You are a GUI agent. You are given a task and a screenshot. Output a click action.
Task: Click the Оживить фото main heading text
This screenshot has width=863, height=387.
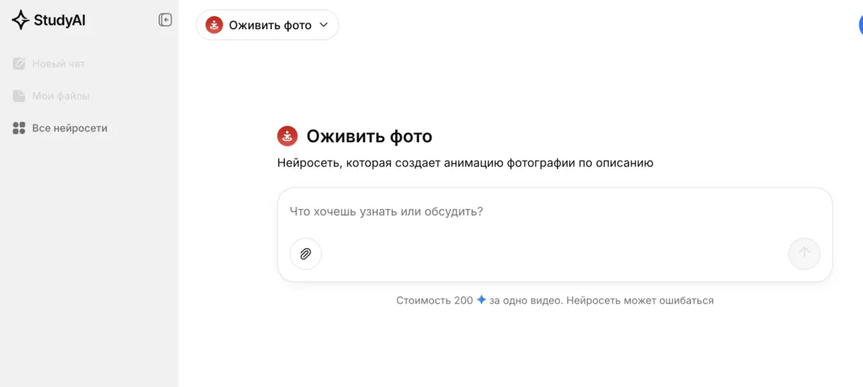tap(369, 136)
